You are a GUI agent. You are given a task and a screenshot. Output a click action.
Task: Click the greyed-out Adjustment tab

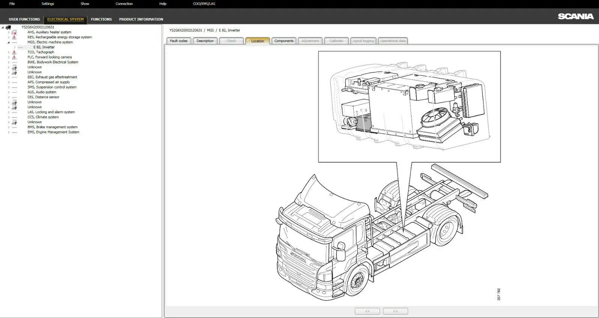pyautogui.click(x=310, y=41)
